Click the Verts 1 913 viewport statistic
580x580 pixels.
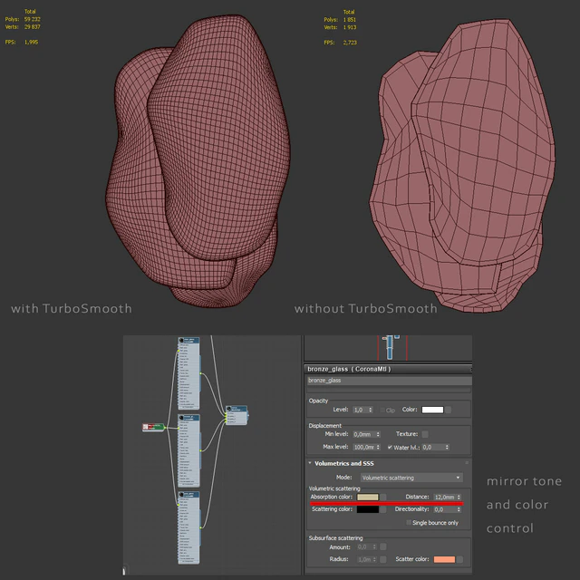pyautogui.click(x=340, y=27)
